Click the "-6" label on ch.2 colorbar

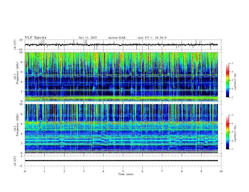[232, 141]
